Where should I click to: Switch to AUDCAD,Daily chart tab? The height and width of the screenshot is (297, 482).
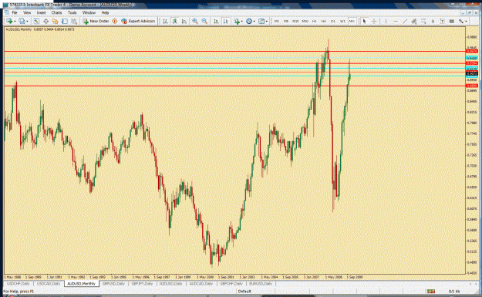[201, 283]
